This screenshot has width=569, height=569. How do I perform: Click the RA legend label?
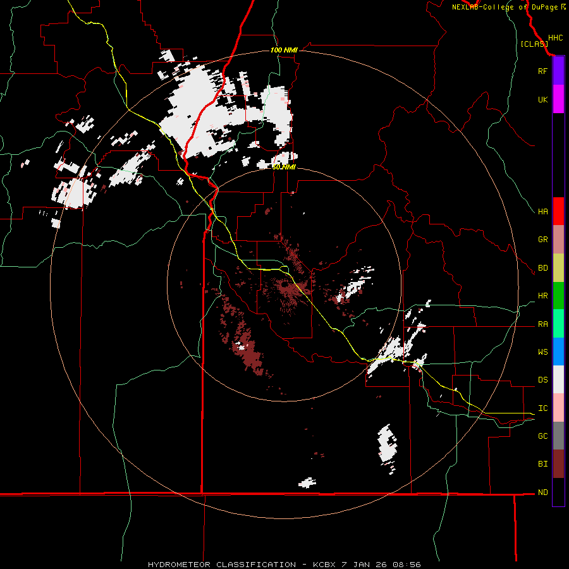pyautogui.click(x=542, y=324)
